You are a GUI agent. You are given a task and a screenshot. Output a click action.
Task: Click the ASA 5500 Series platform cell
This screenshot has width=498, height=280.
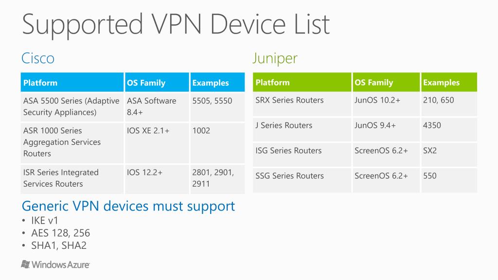pos(72,106)
